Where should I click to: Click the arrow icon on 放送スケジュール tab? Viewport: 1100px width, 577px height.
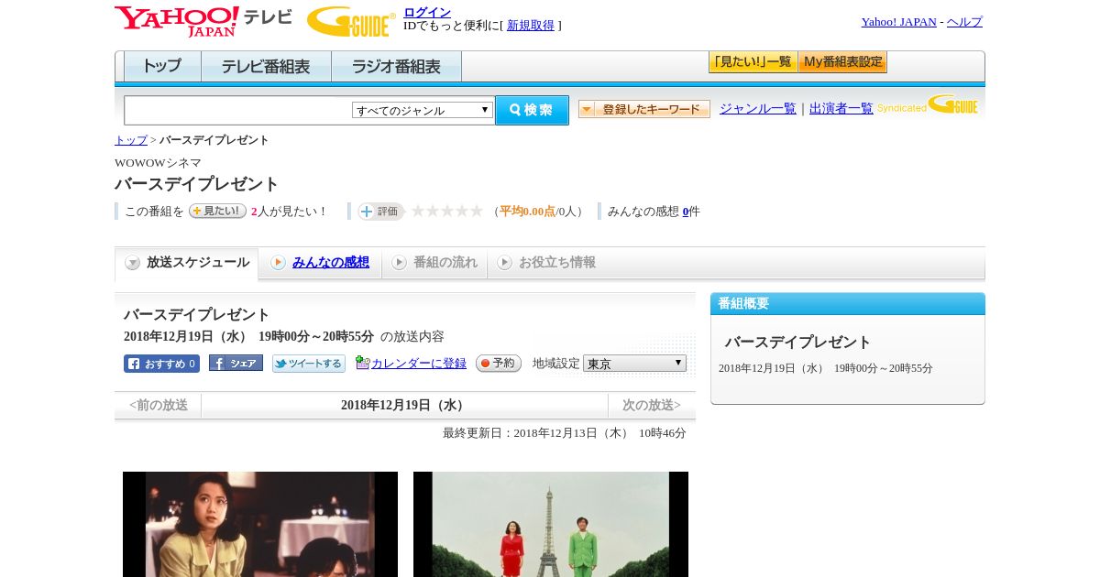coord(133,263)
